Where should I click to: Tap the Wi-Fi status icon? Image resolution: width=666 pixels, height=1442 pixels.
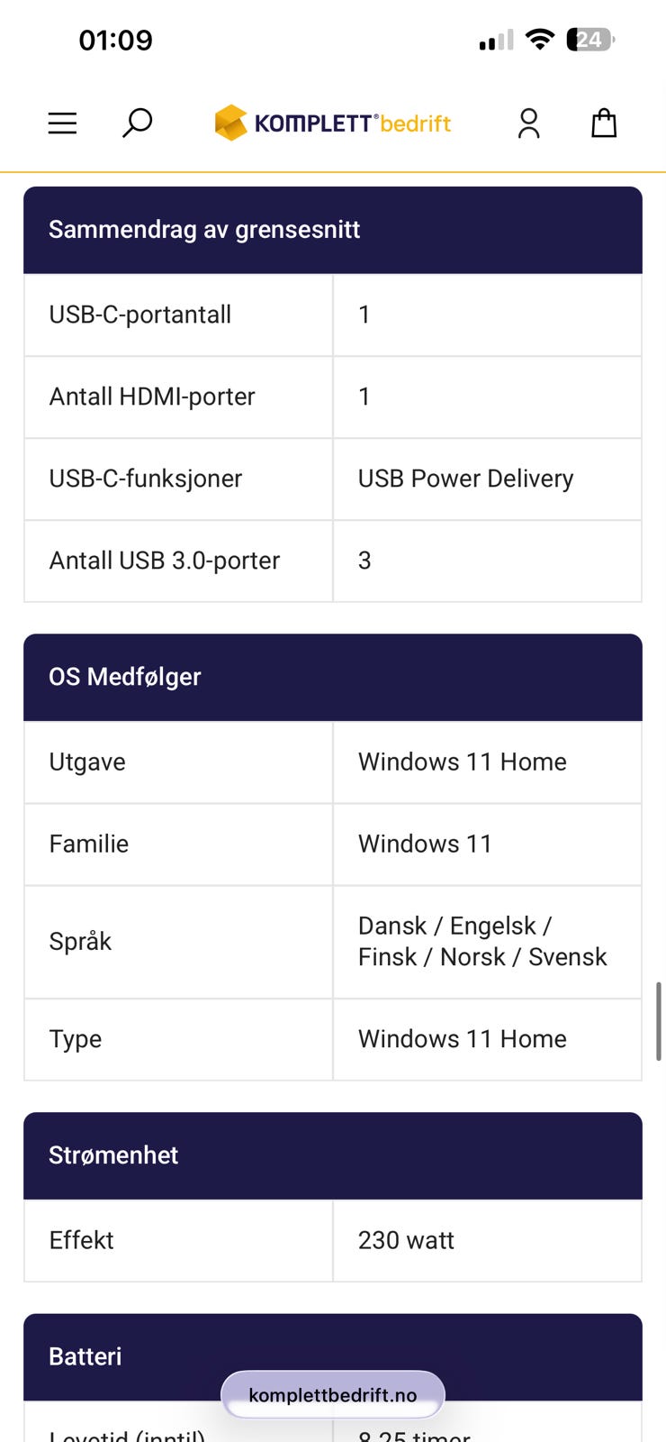tap(540, 40)
